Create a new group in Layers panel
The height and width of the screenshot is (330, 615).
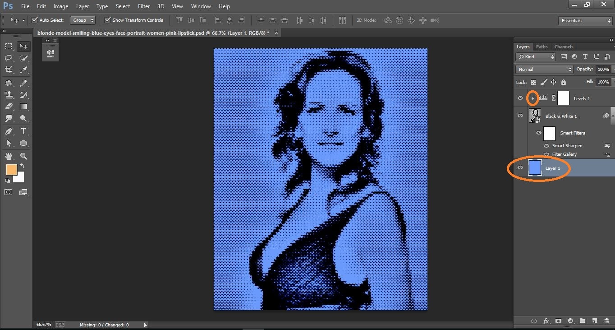point(582,321)
